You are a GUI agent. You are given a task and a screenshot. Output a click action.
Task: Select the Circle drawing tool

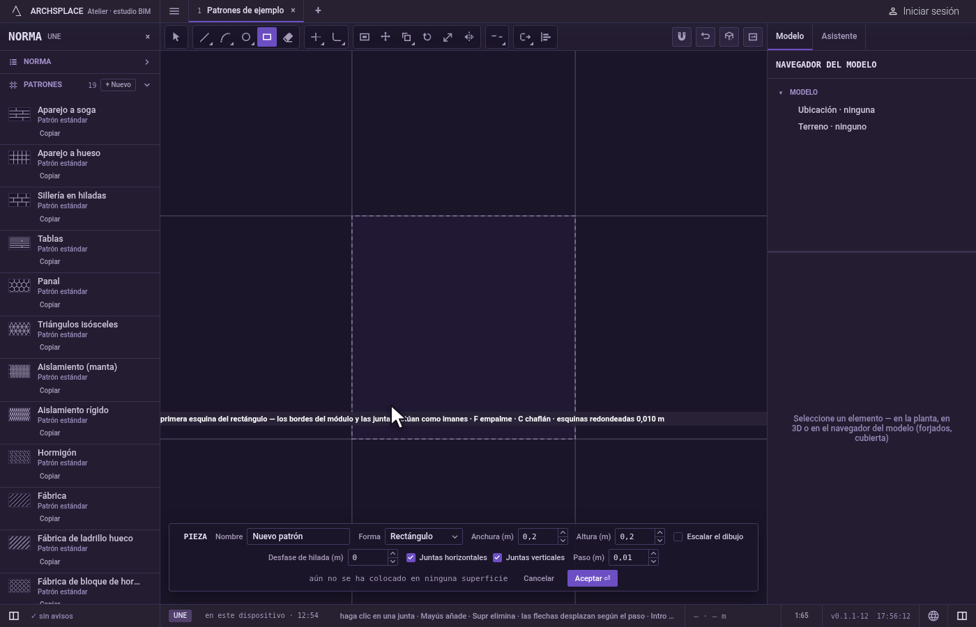coord(246,37)
